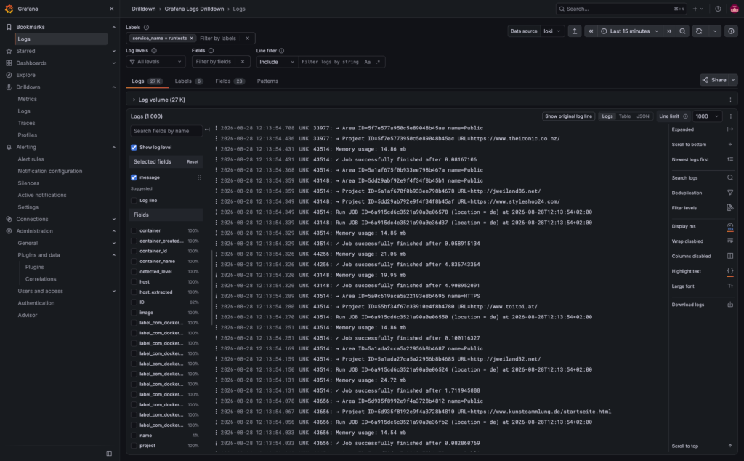Shift time range forward with double-right arrow
The width and height of the screenshot is (744, 461).
(669, 31)
